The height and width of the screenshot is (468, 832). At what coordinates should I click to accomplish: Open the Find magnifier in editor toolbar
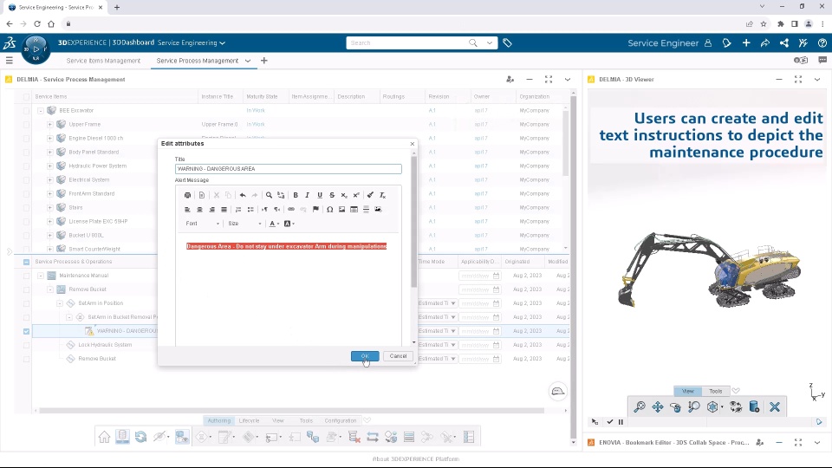coord(269,195)
